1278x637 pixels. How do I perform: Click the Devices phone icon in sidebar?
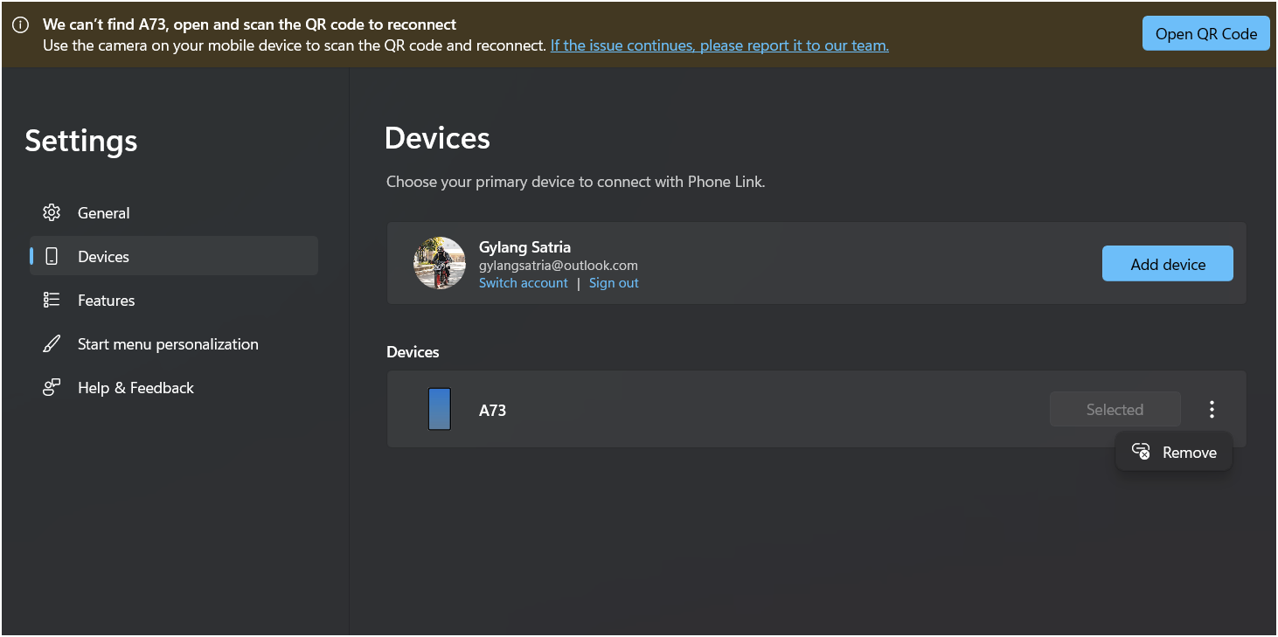(x=52, y=256)
